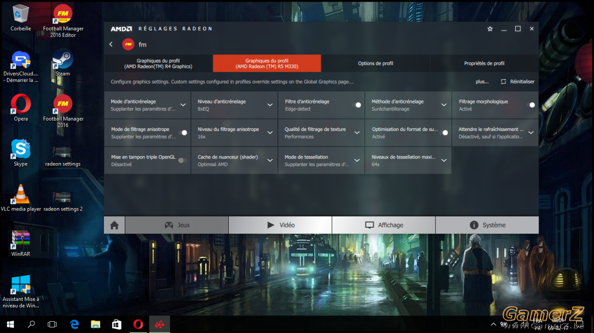Open Options de profil tab

point(376,63)
